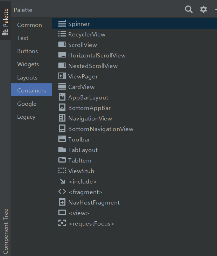Click the NavHostFragment icon
Viewport: 217px width, 256px height.
pyautogui.click(x=62, y=202)
